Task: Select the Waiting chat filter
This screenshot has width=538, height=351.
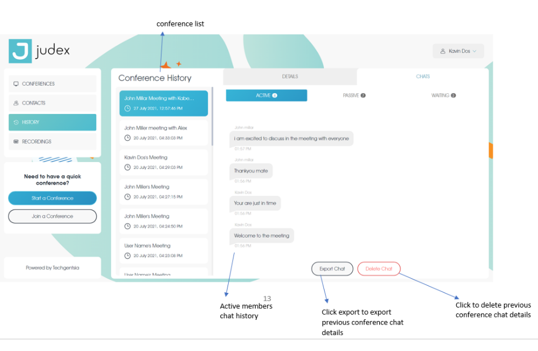Action: pos(443,95)
